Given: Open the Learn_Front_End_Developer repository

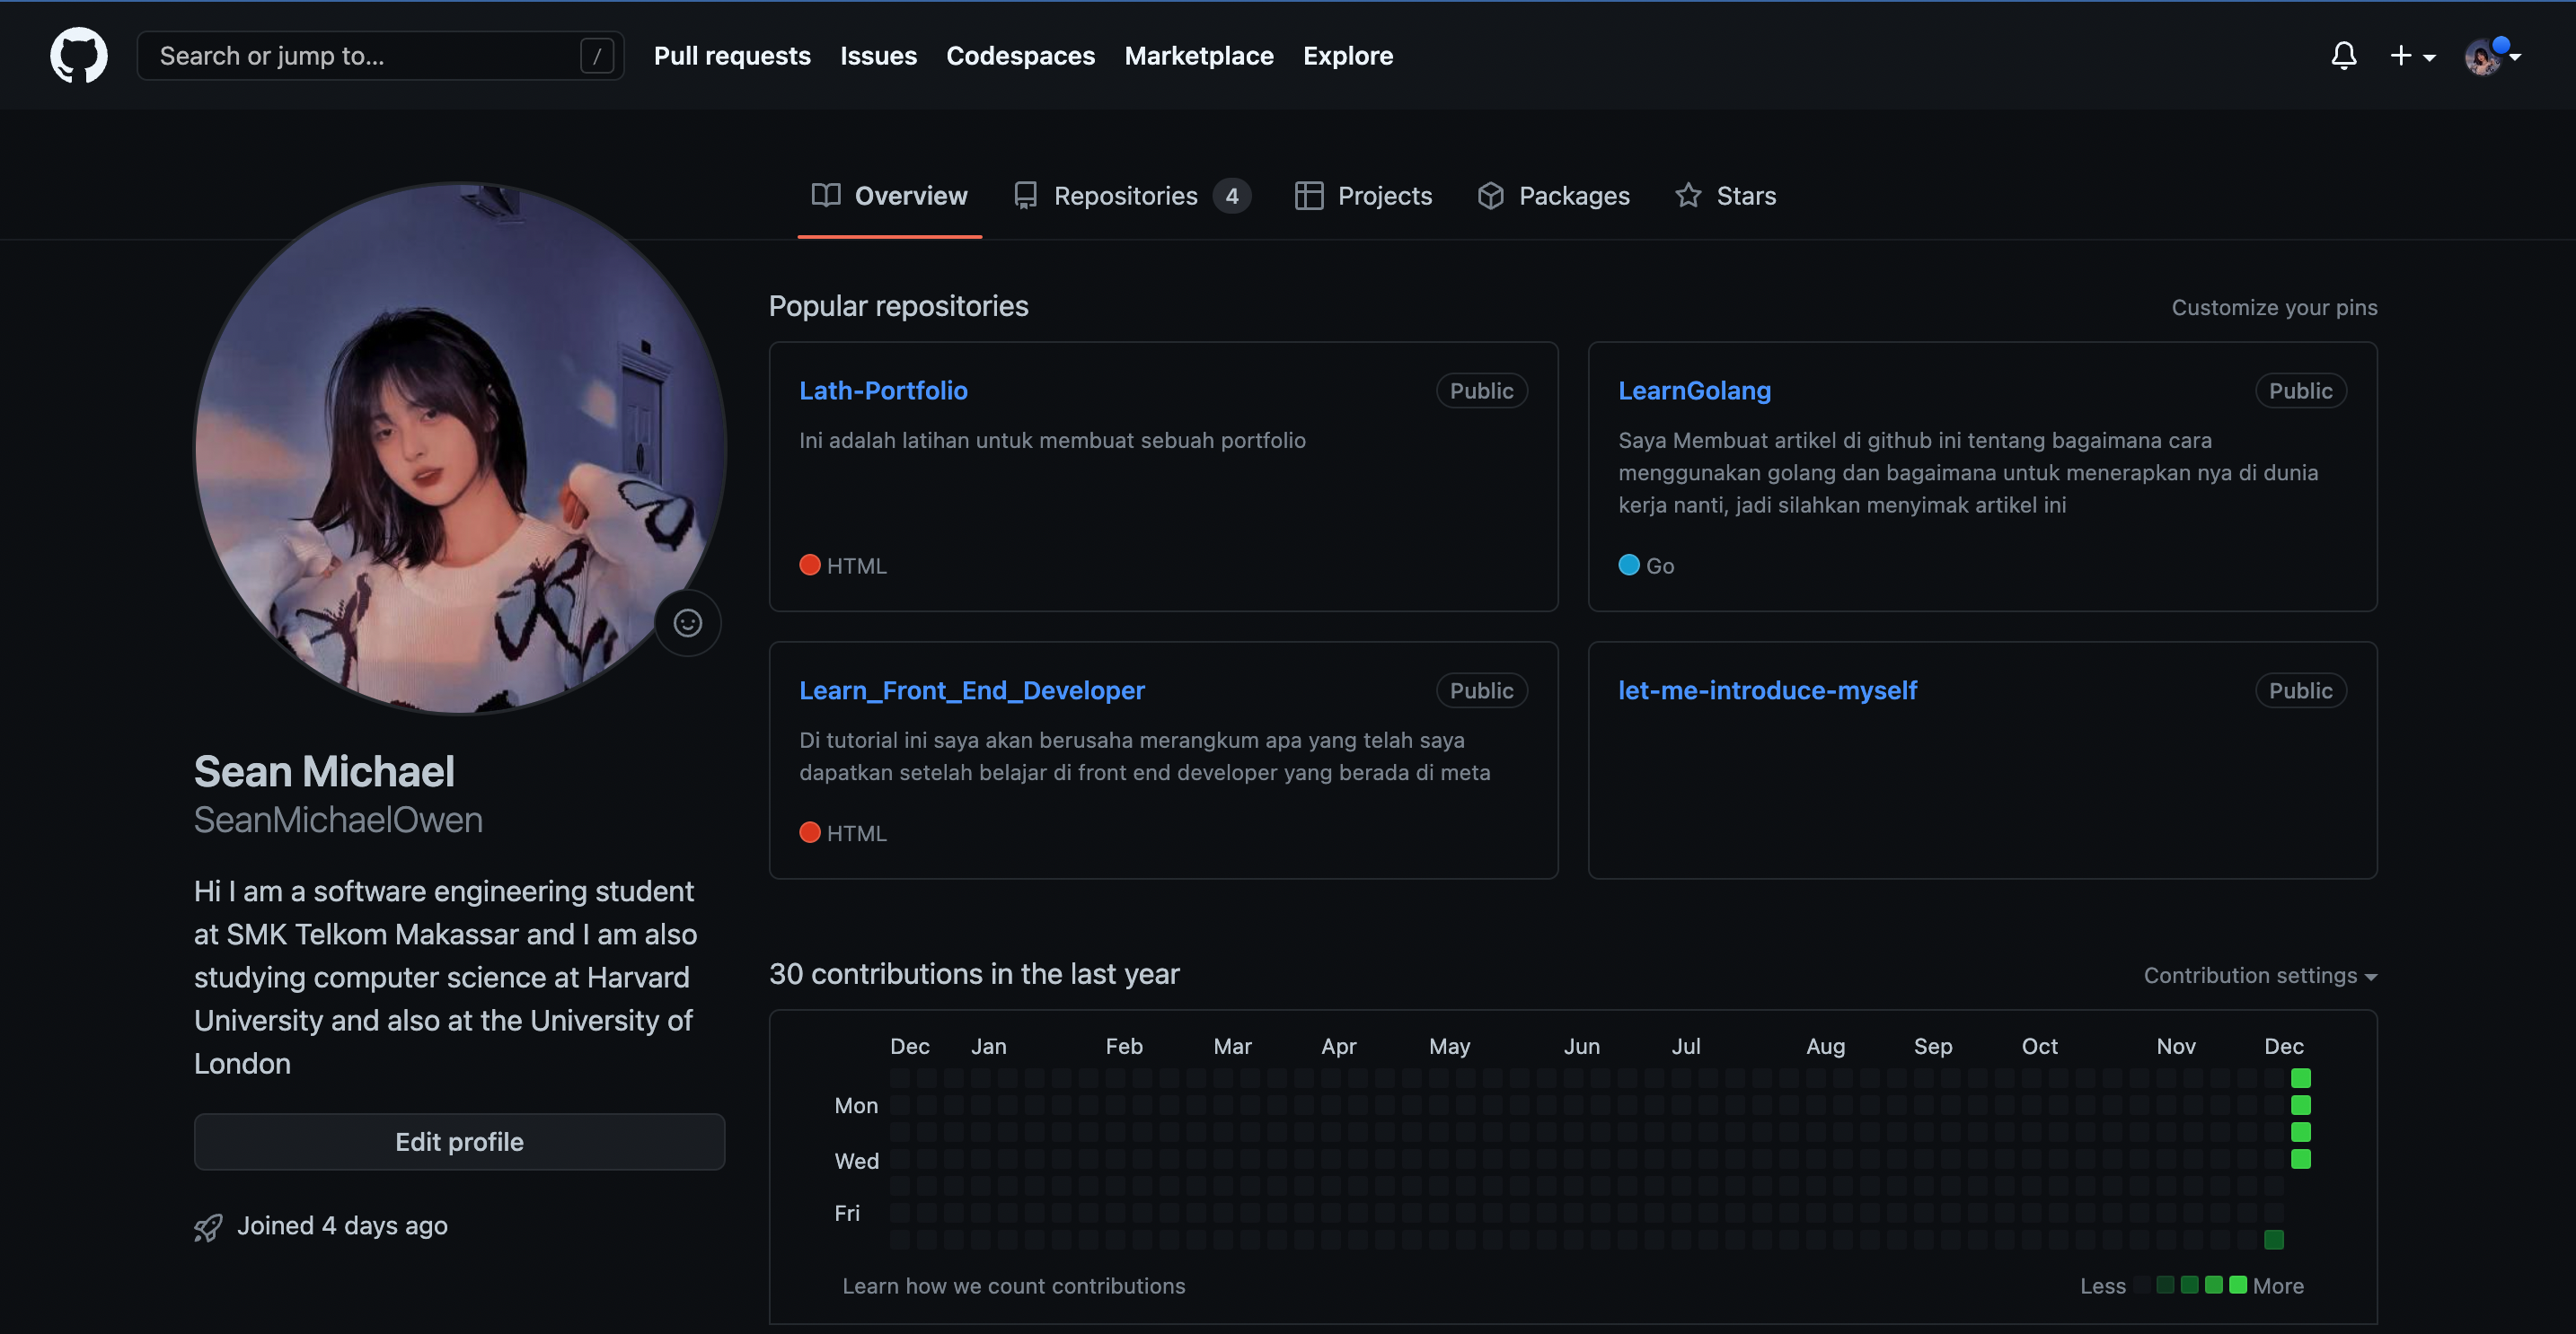Looking at the screenshot, I should click(972, 690).
